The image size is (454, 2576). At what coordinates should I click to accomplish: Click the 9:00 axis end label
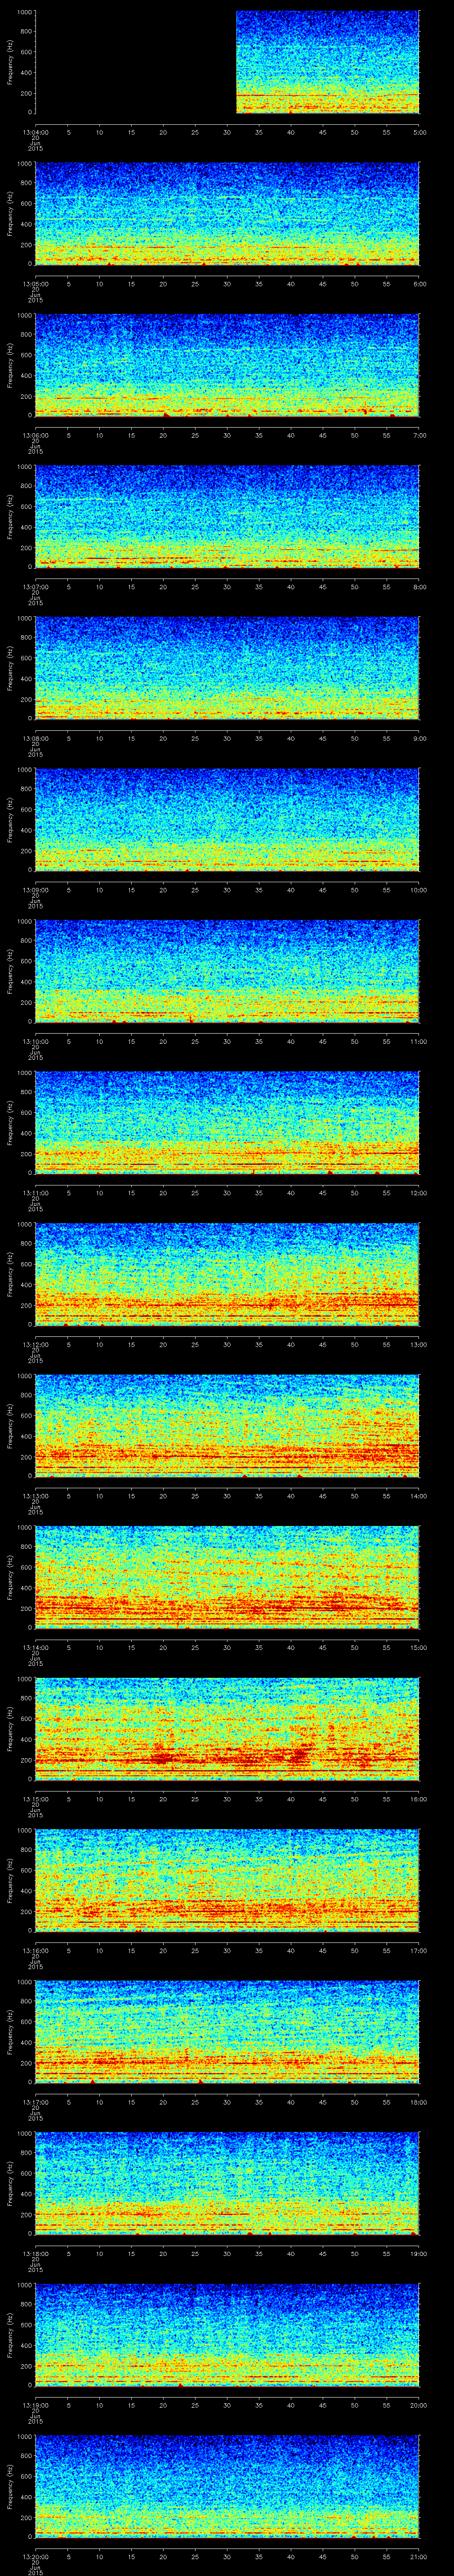pos(419,738)
